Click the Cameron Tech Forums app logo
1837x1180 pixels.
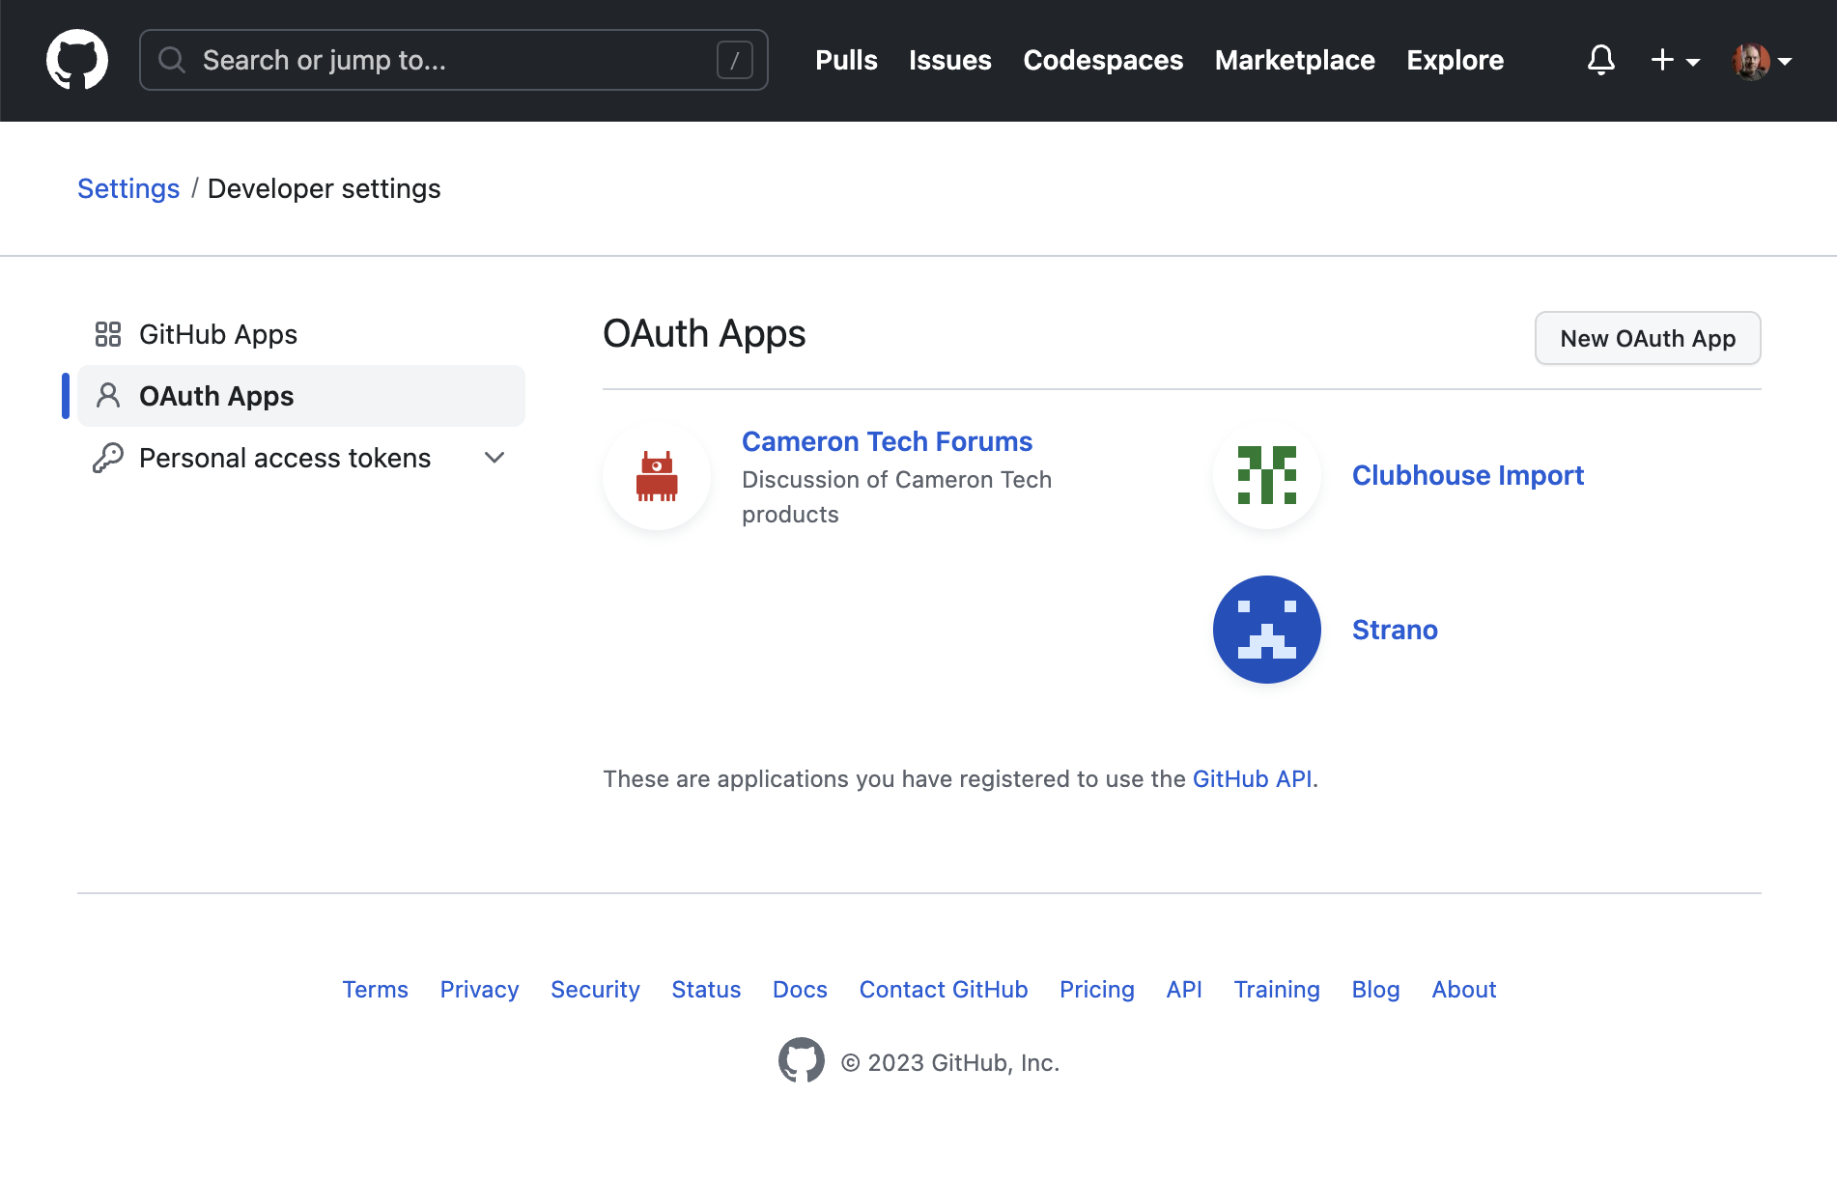[x=657, y=476]
